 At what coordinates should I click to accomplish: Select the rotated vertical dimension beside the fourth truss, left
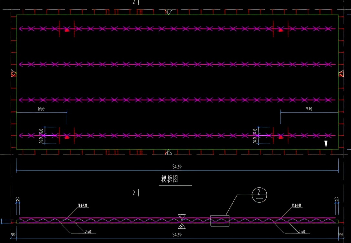41,136
